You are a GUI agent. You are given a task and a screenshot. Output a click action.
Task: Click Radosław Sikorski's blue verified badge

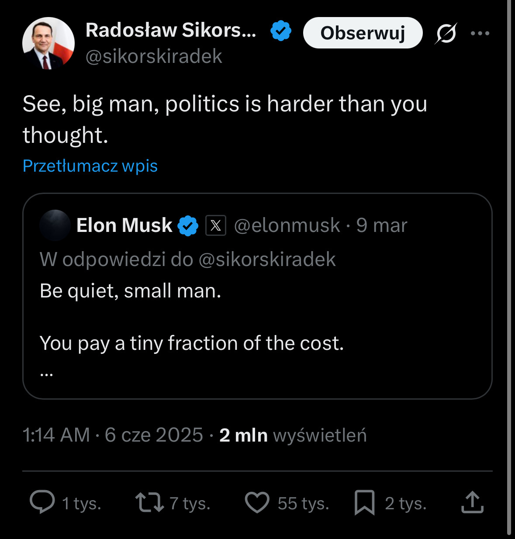(x=281, y=31)
